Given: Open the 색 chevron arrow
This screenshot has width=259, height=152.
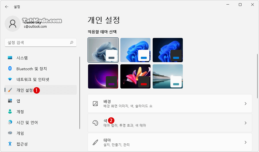Looking at the screenshot, I should click(x=246, y=123).
